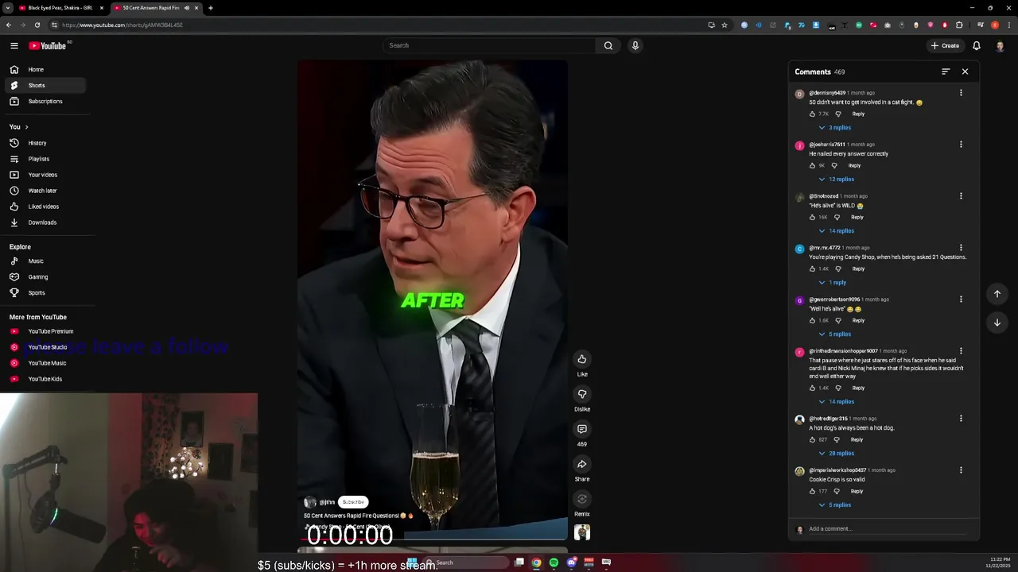
Task: Dislike the "He nailed every answer correctly" comment
Action: tap(834, 165)
